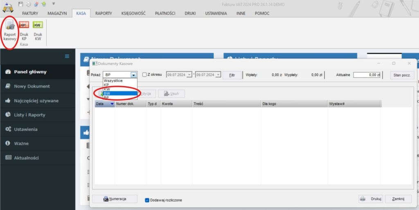The image size is (419, 210).
Task: Go to Ustawienia in left sidebar
Action: pyautogui.click(x=26, y=129)
